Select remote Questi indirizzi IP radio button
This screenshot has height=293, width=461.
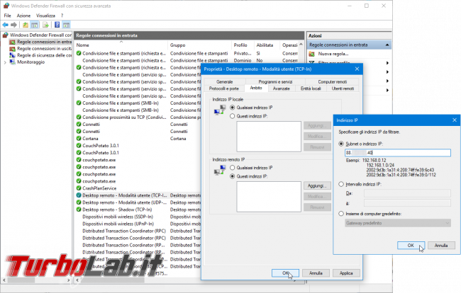tap(232, 176)
